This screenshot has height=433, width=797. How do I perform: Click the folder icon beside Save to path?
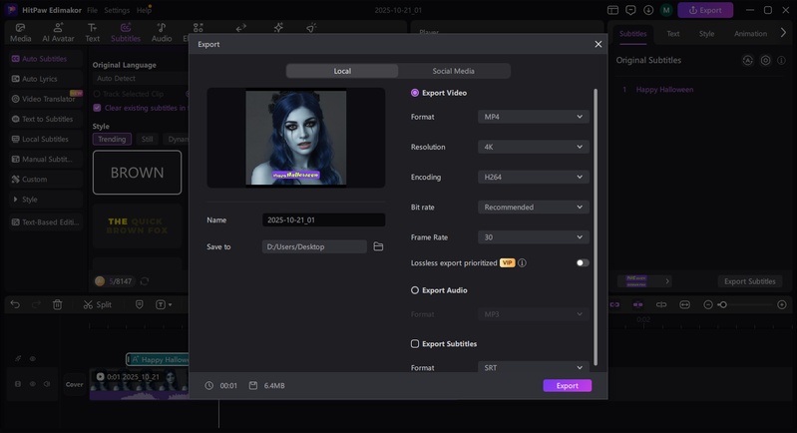(x=378, y=246)
